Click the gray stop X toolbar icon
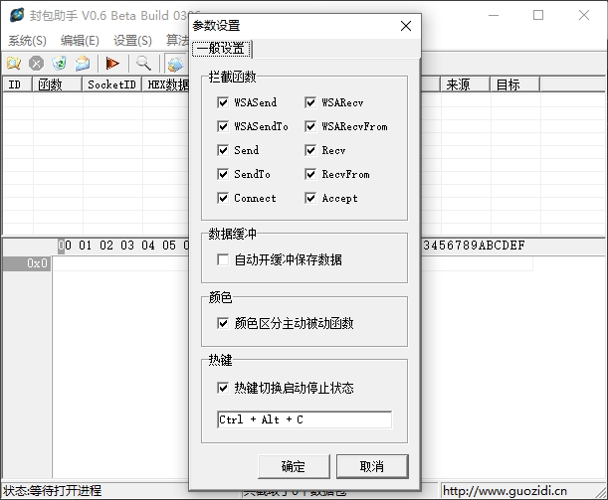 (x=37, y=64)
